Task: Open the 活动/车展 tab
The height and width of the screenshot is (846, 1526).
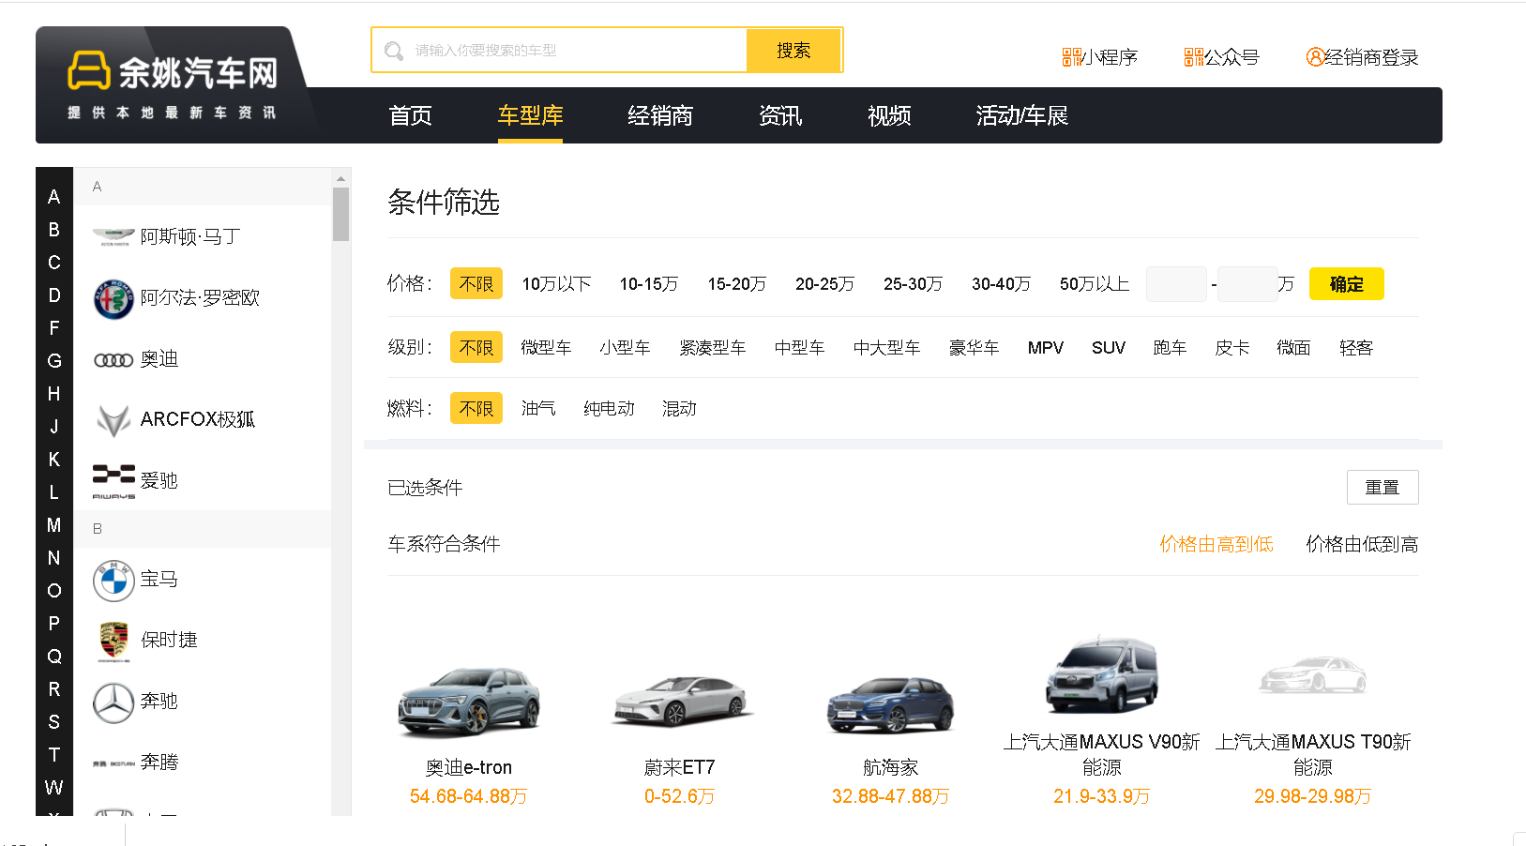Action: pos(1022,115)
